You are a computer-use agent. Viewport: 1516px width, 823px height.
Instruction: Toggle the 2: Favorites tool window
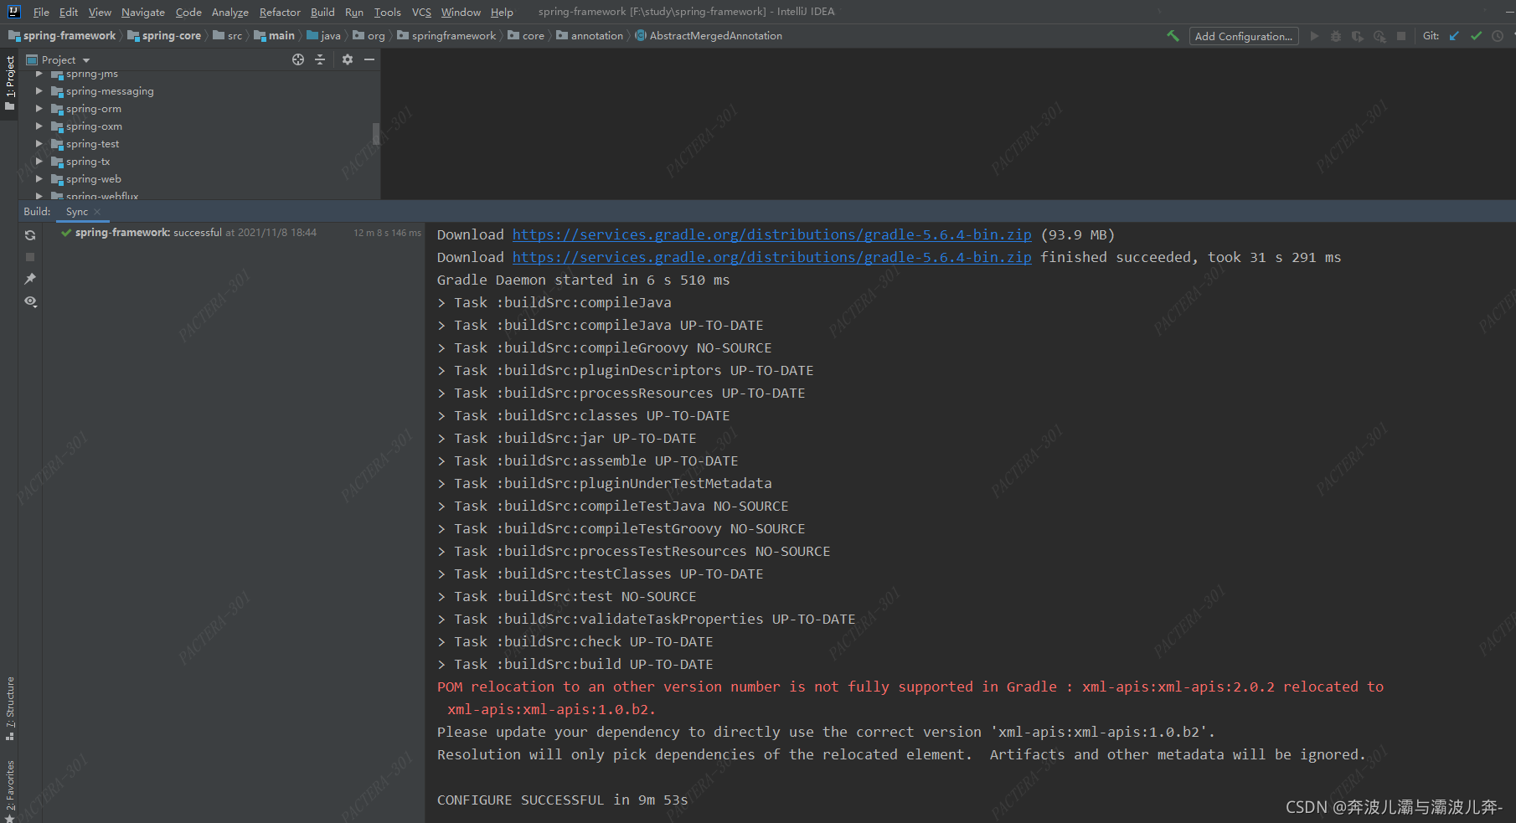(10, 790)
